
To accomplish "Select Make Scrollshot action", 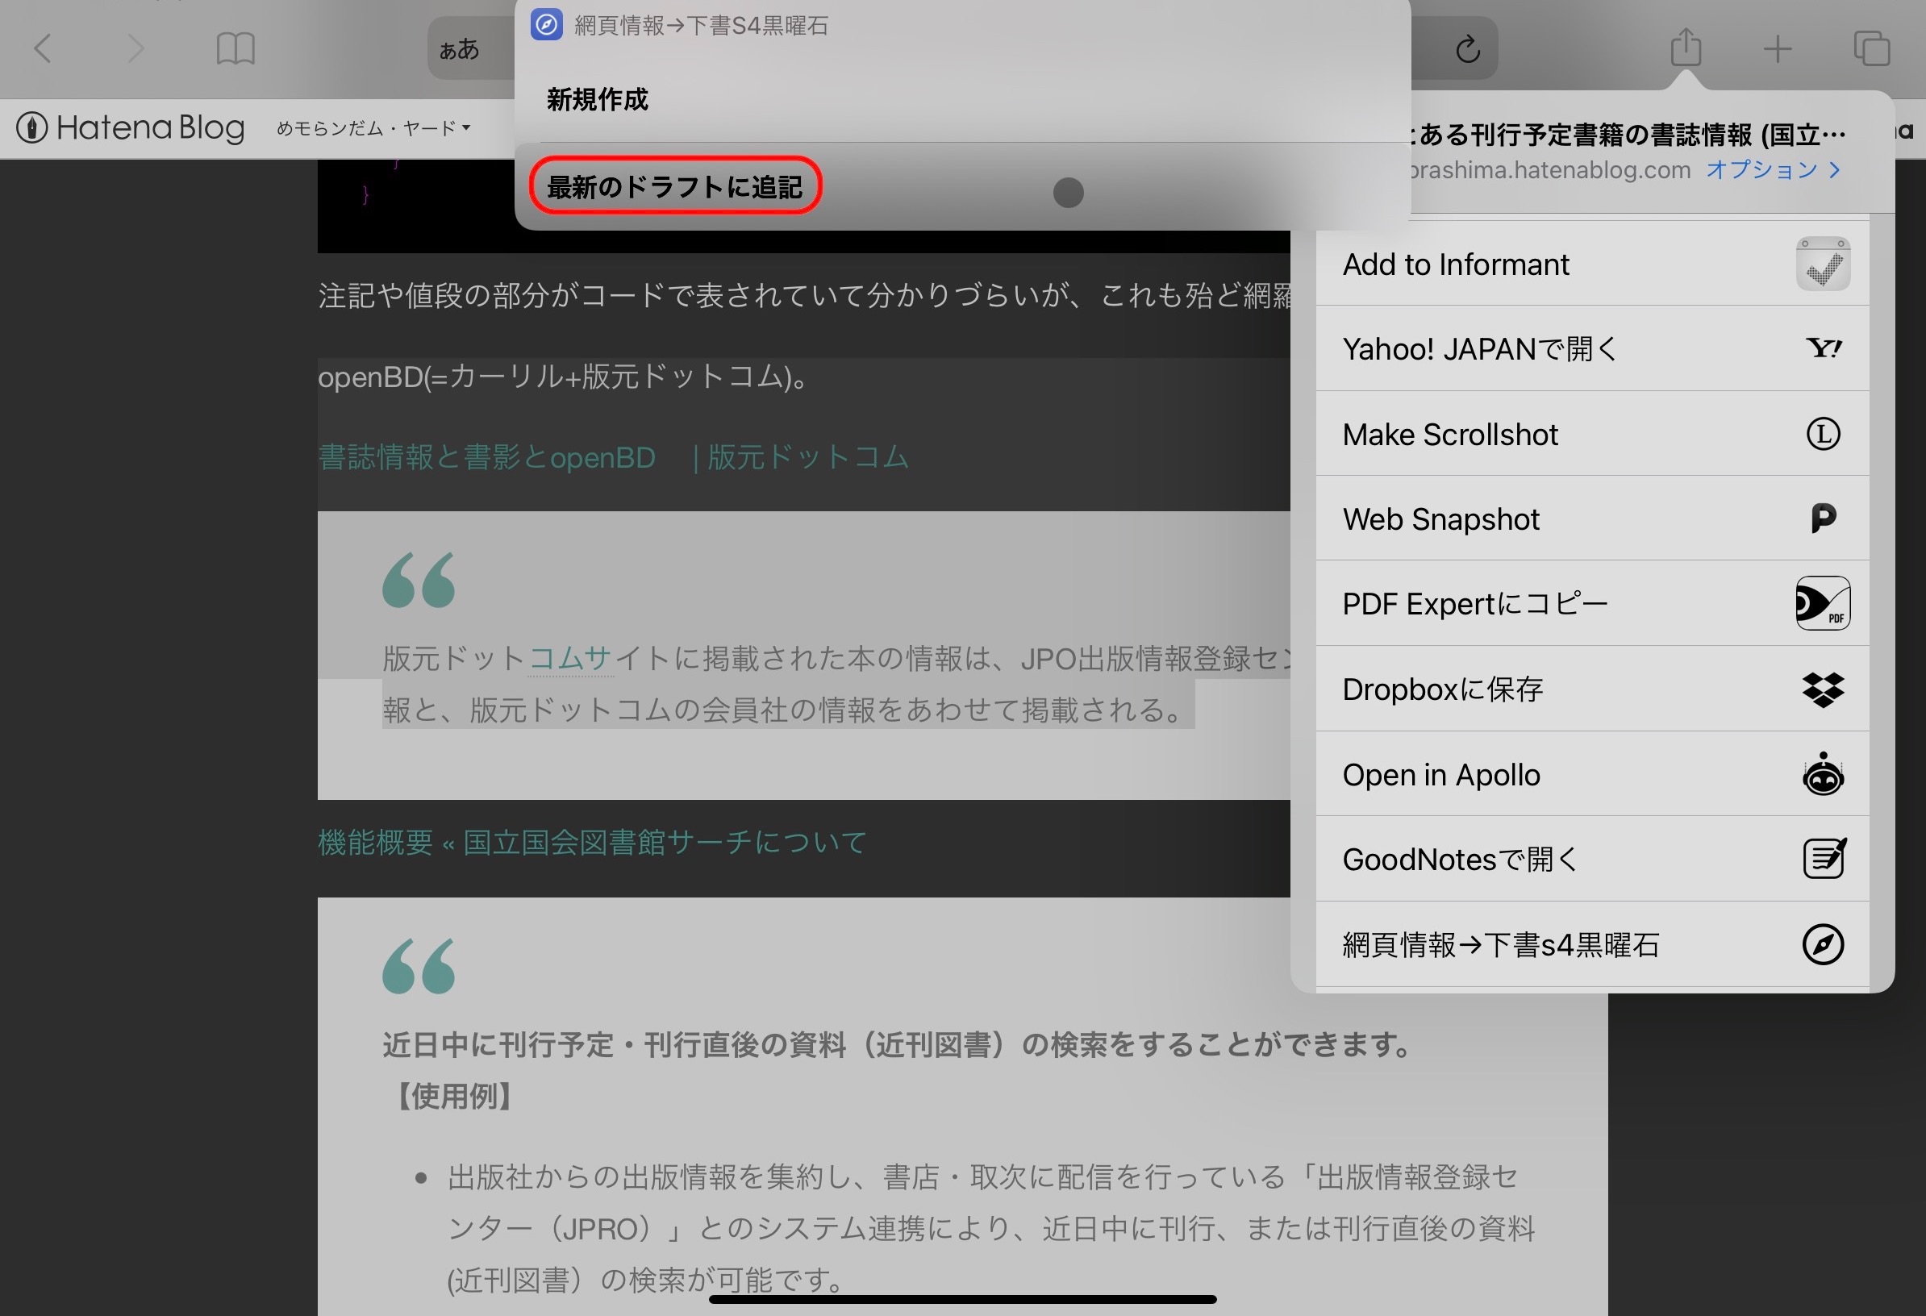I will coord(1591,433).
